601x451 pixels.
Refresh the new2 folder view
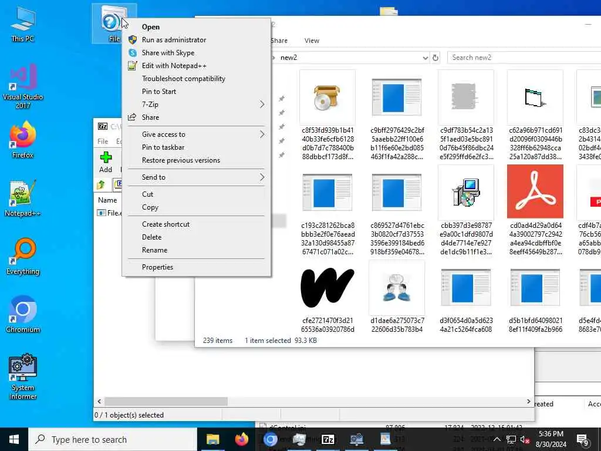(435, 58)
